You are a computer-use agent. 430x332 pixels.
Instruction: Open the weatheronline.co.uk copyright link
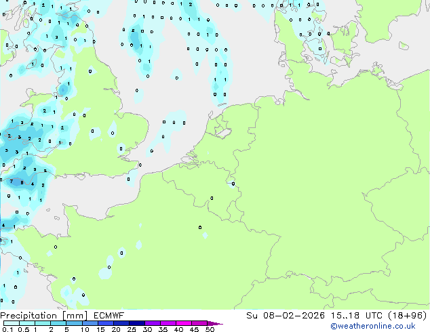pos(373,326)
